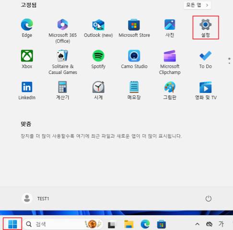Toggle the 가 Korean input indicator
Screen dimensions: 233x230
coord(221,224)
